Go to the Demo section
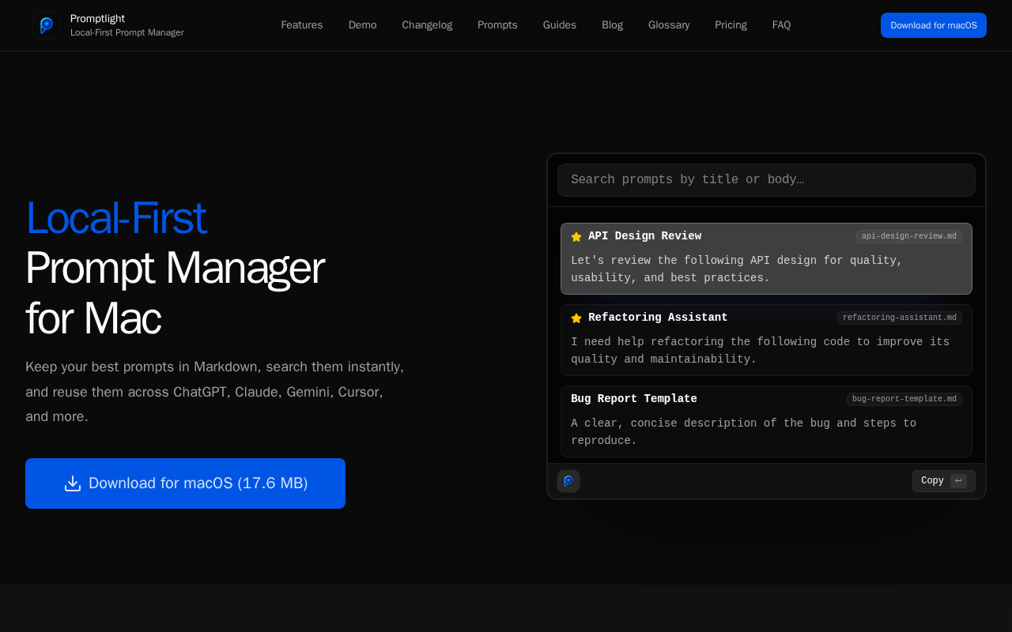Viewport: 1012px width, 632px height. [362, 25]
